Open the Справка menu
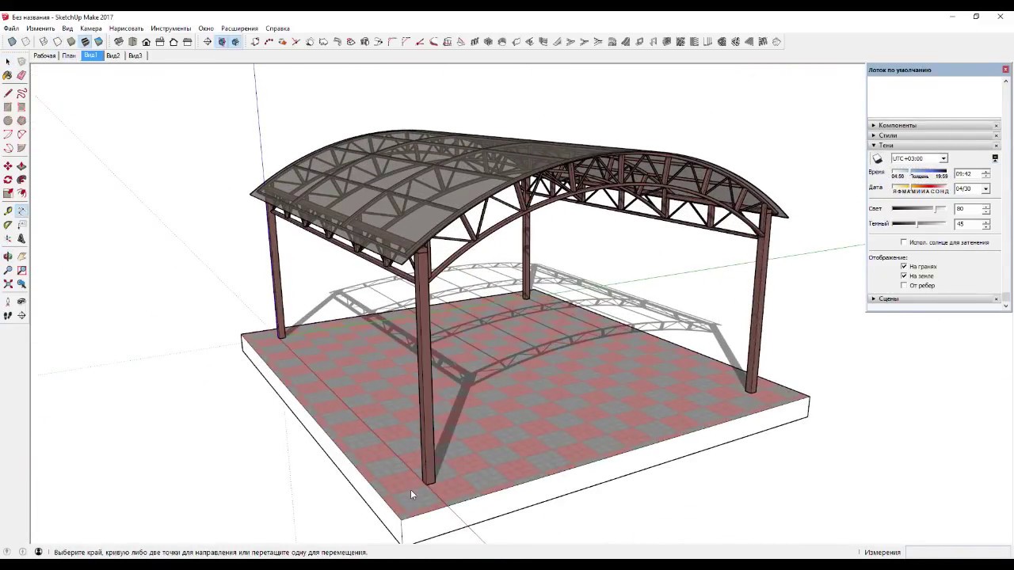Screen dimensions: 1014x570 pyautogui.click(x=277, y=28)
